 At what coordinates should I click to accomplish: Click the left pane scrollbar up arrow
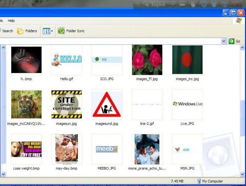[3, 47]
